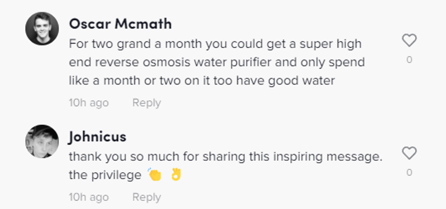Like Oscar Mcmath's comment with the heart
The image size is (446, 209).
(x=409, y=41)
